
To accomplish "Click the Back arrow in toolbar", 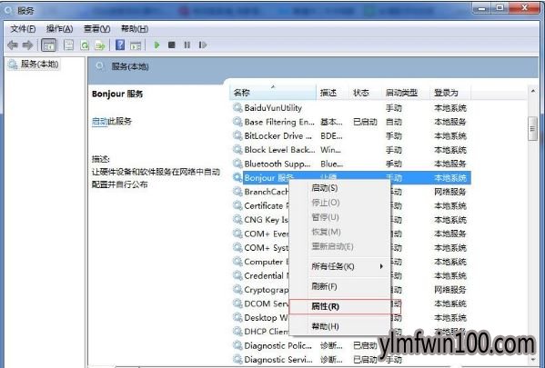I will 13,45.
